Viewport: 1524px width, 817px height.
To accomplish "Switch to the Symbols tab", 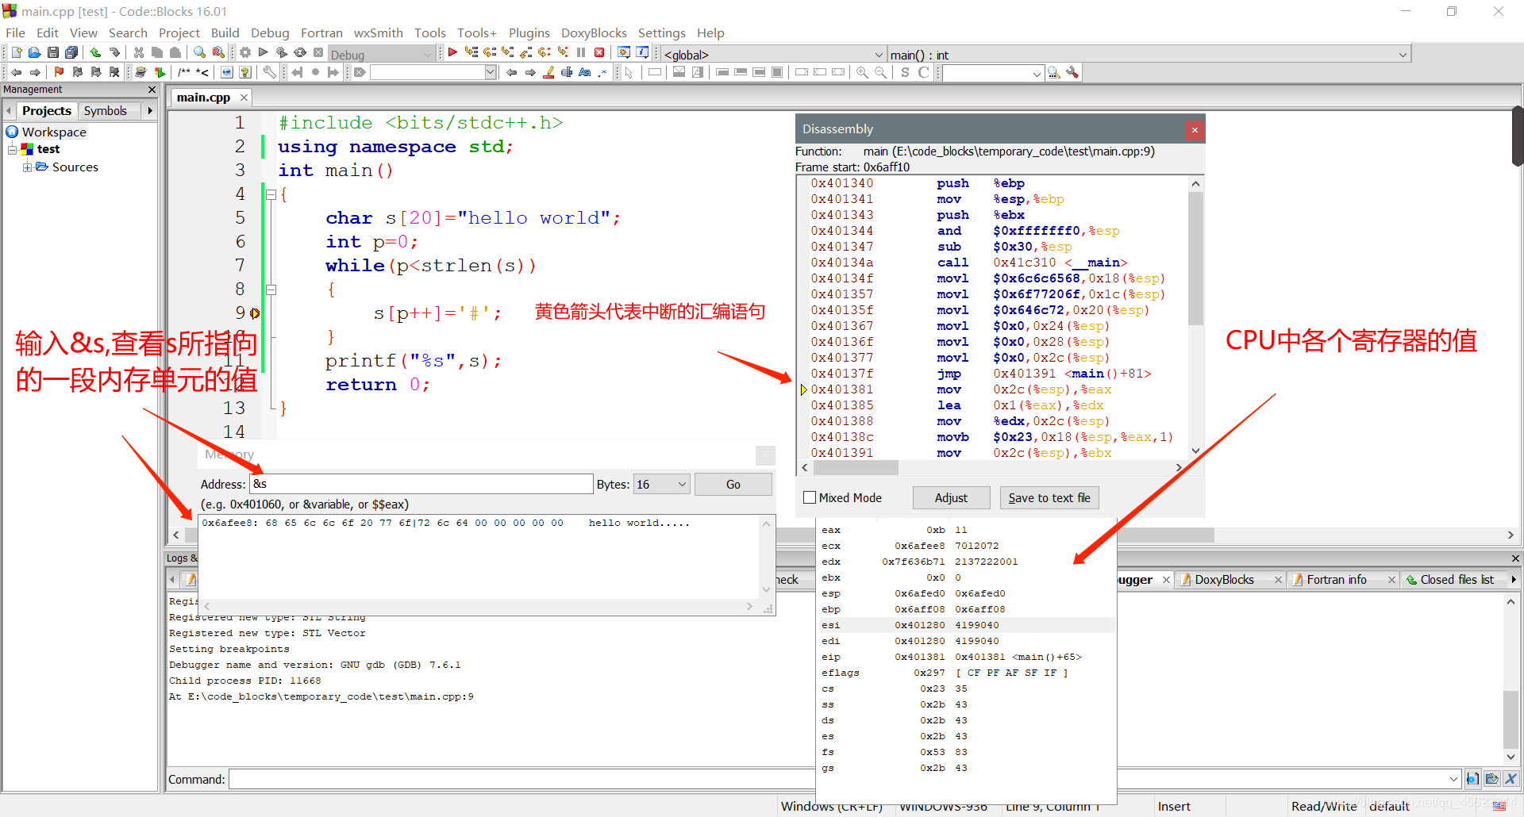I will (x=105, y=111).
